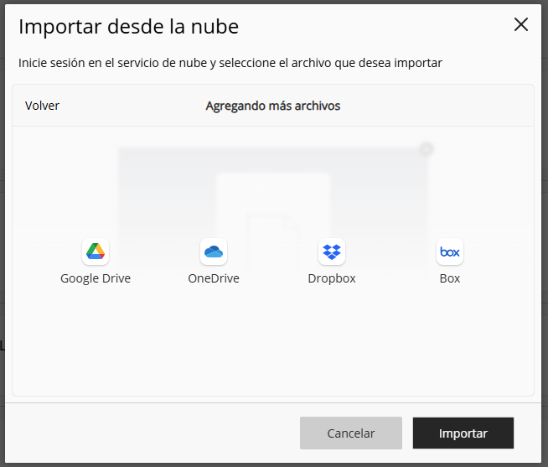Click the Inicie sesión instruction text
This screenshot has width=548, height=467.
point(230,63)
